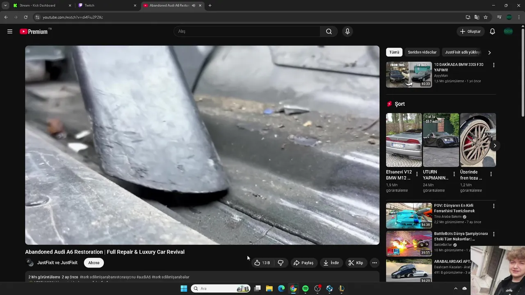The image size is (525, 295).
Task: Open the YouTube hamburger guide menu
Action: [x=10, y=32]
